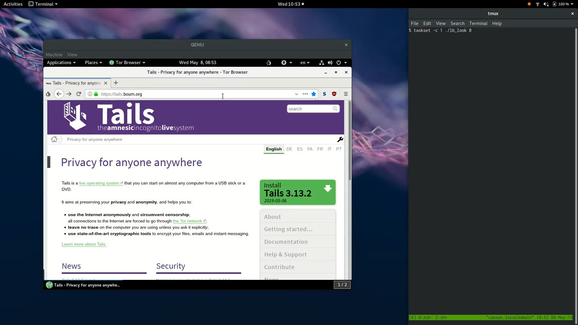Image resolution: width=578 pixels, height=325 pixels.
Task: Switch site language to ES
Action: pos(299,149)
